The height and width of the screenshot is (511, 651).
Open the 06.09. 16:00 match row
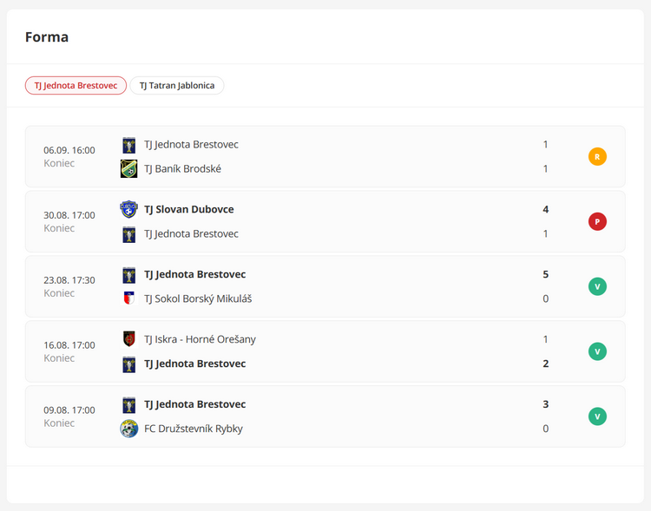[325, 156]
